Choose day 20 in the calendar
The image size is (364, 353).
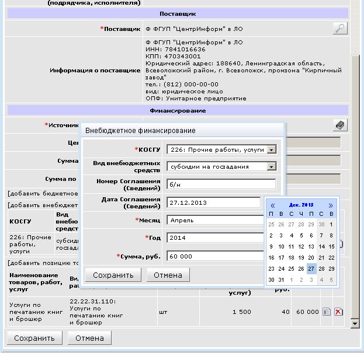tap(311, 257)
